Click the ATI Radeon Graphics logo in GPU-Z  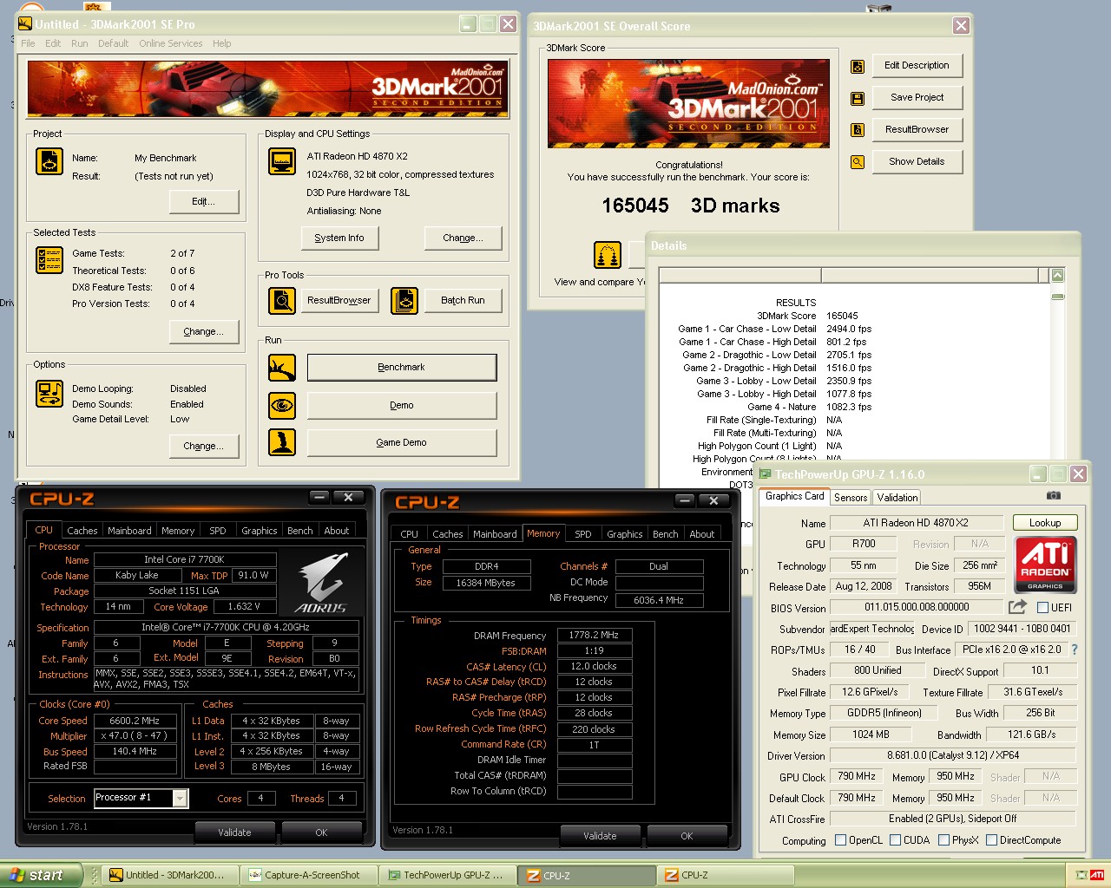(x=1045, y=565)
